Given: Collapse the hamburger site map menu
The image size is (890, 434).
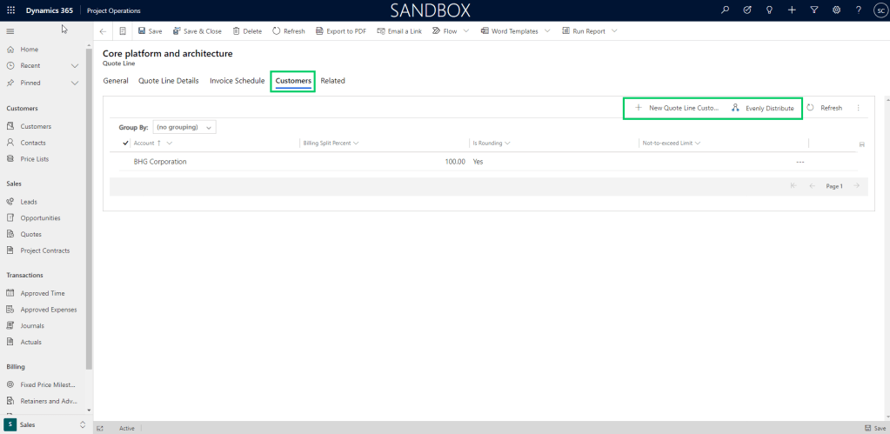Looking at the screenshot, I should tap(10, 31).
